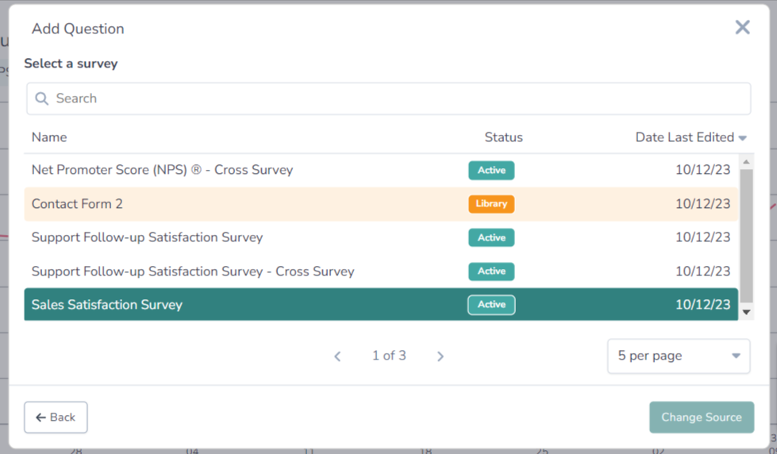Image resolution: width=777 pixels, height=454 pixels.
Task: Click the Search survey input field
Action: pos(389,98)
